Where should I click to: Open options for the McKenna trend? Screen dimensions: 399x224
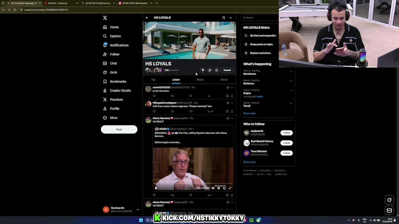(291, 81)
